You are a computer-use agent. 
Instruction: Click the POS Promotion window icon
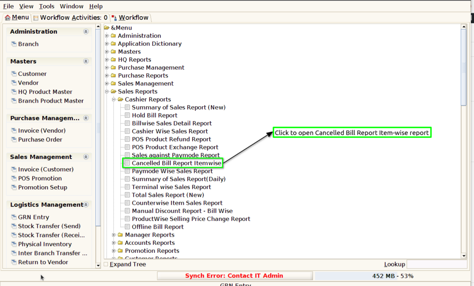(x=13, y=178)
